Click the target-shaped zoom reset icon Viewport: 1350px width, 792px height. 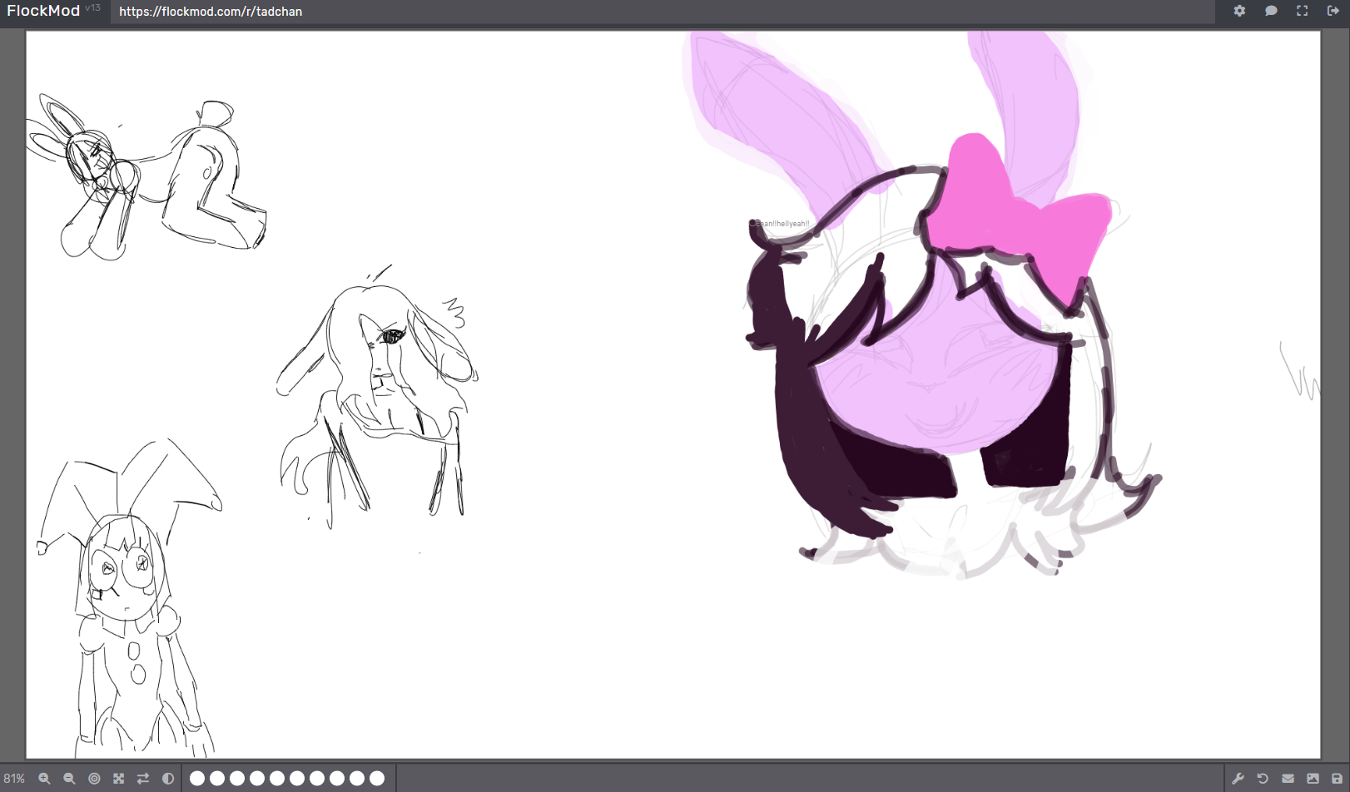point(94,779)
